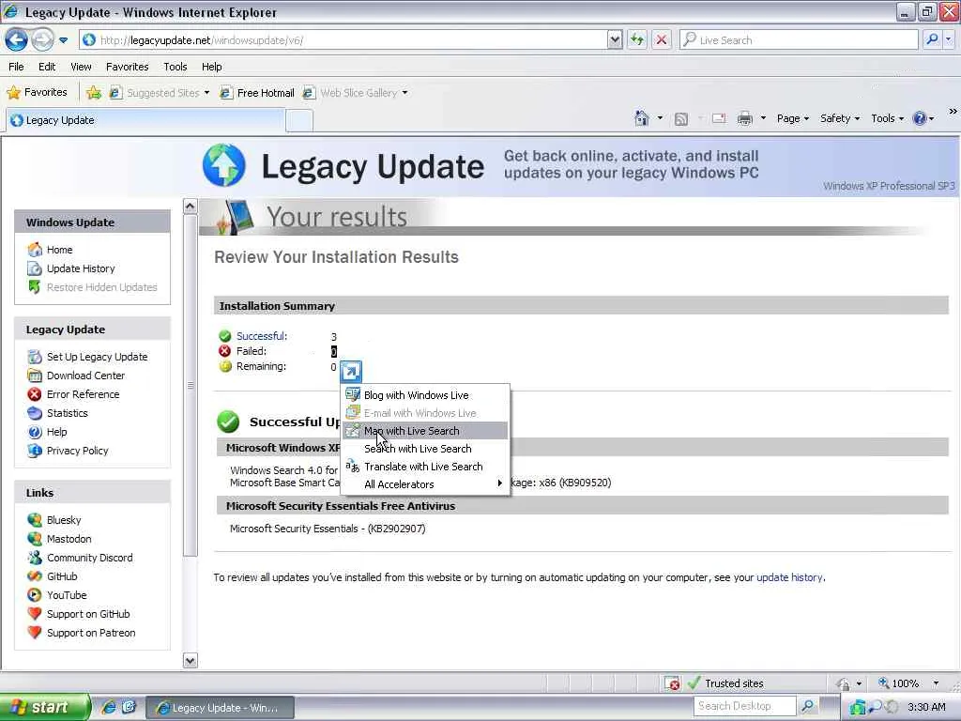Select Blog with Windows Live
Viewport: 961px width, 721px height.
coord(424,395)
